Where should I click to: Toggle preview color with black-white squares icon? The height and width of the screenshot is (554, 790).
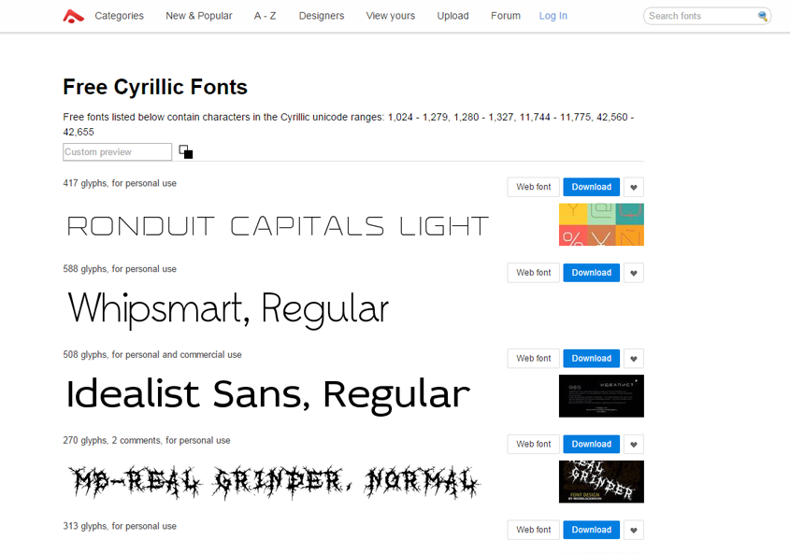pos(186,152)
